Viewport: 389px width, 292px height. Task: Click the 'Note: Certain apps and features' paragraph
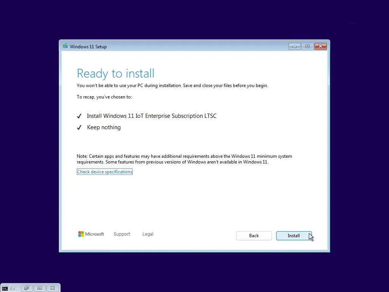point(184,159)
